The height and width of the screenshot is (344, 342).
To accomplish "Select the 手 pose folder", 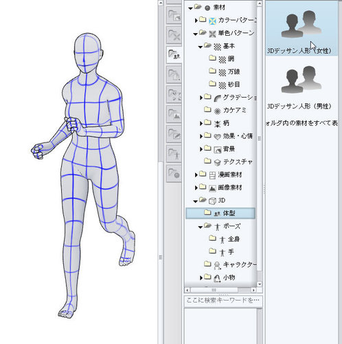I will coord(222,252).
